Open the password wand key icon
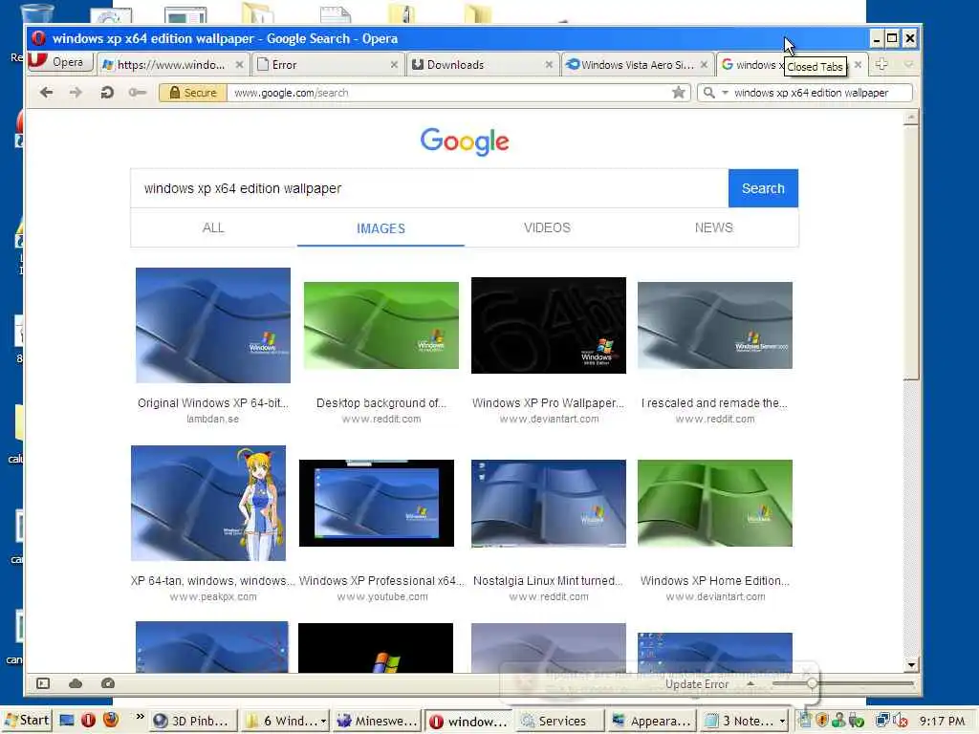Image resolution: width=979 pixels, height=734 pixels. (x=138, y=93)
